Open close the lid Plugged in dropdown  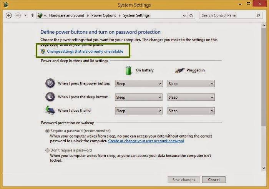coord(191,111)
